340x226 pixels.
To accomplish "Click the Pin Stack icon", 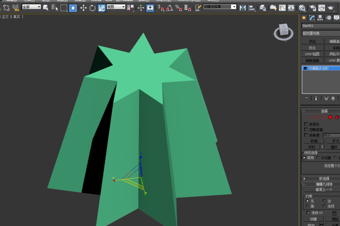I will (306, 98).
